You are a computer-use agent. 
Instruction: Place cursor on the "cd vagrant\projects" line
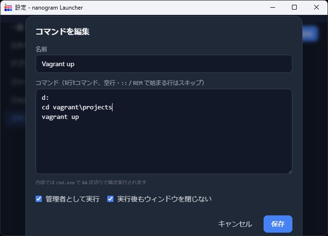coord(76,107)
